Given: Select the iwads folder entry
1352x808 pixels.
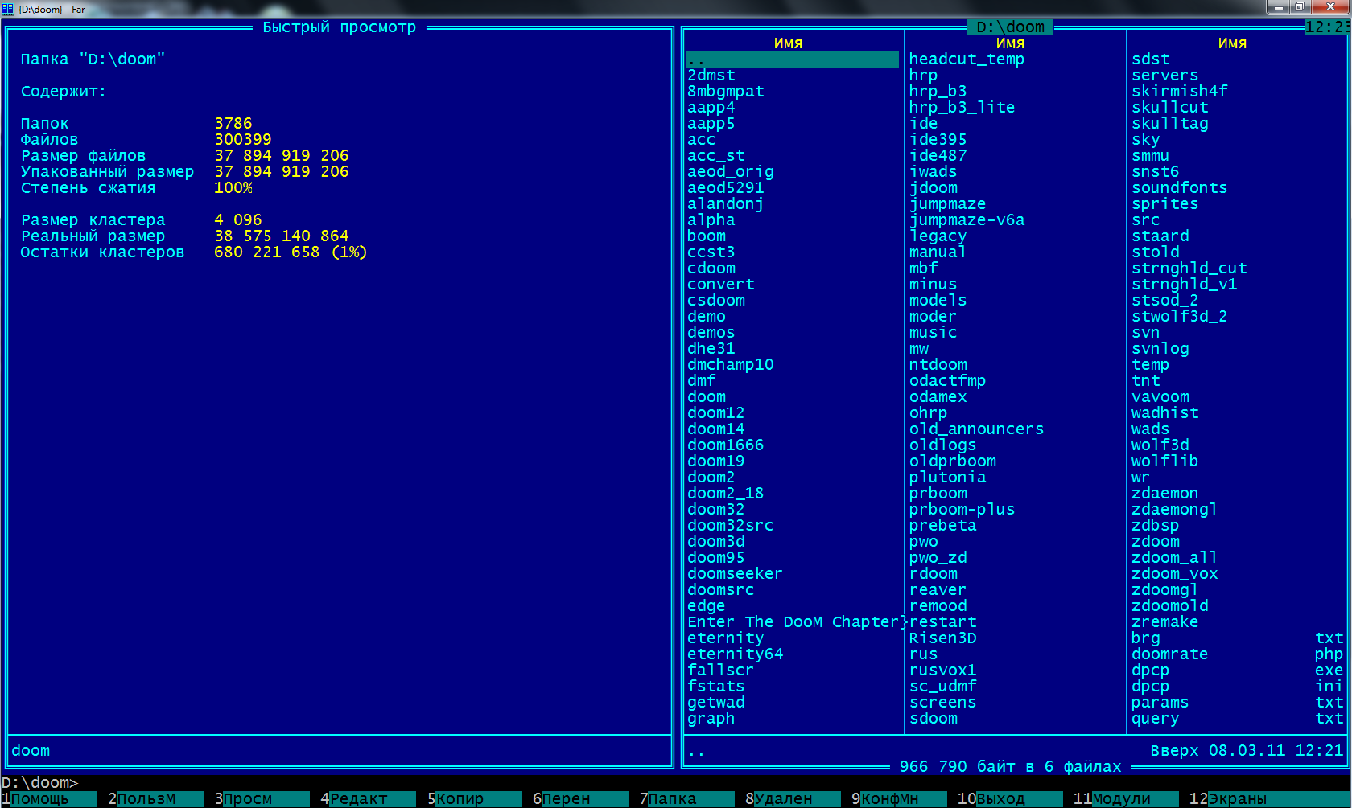Looking at the screenshot, I should tap(933, 172).
